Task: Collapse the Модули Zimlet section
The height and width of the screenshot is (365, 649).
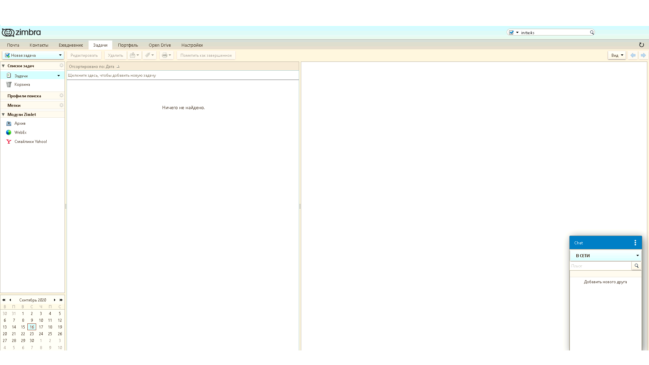Action: (x=3, y=115)
